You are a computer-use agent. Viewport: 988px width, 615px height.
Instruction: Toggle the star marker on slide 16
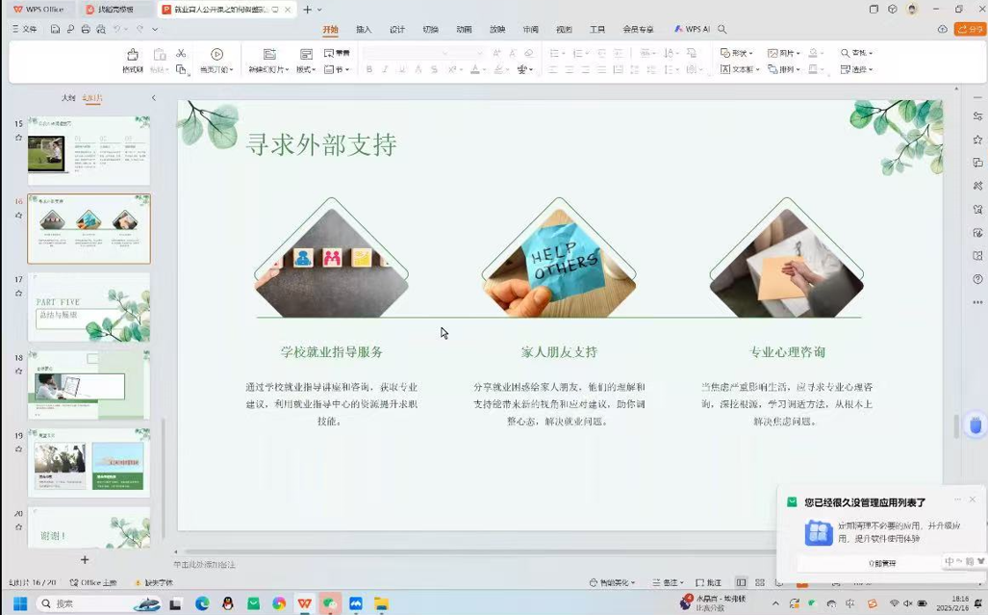coord(18,216)
